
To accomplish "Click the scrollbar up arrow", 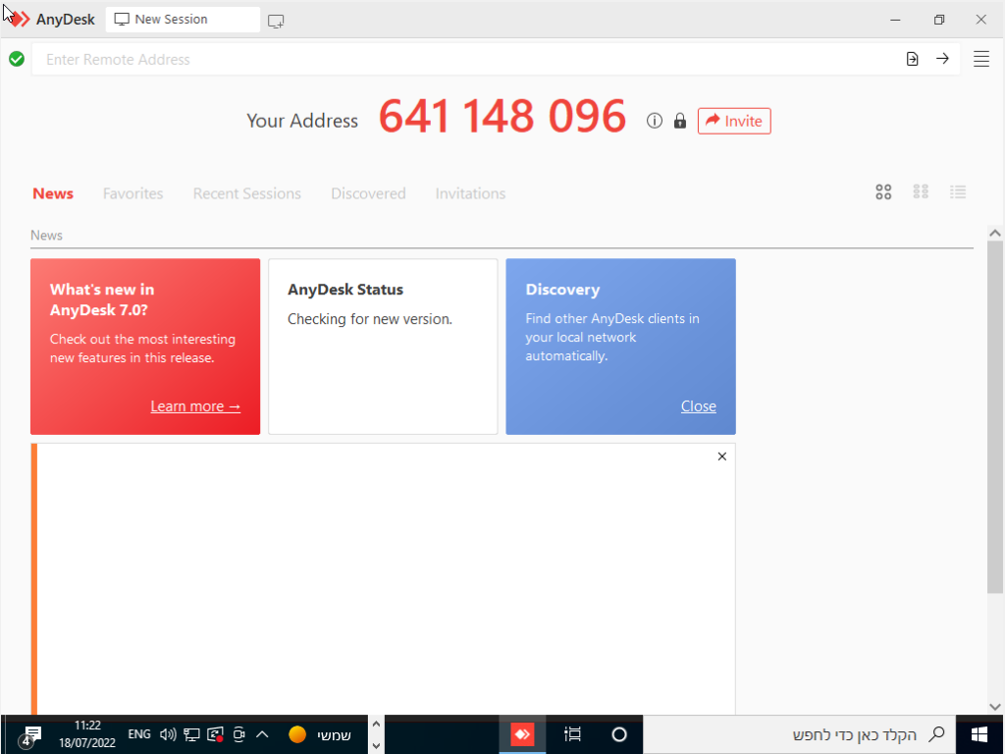I will click(994, 234).
